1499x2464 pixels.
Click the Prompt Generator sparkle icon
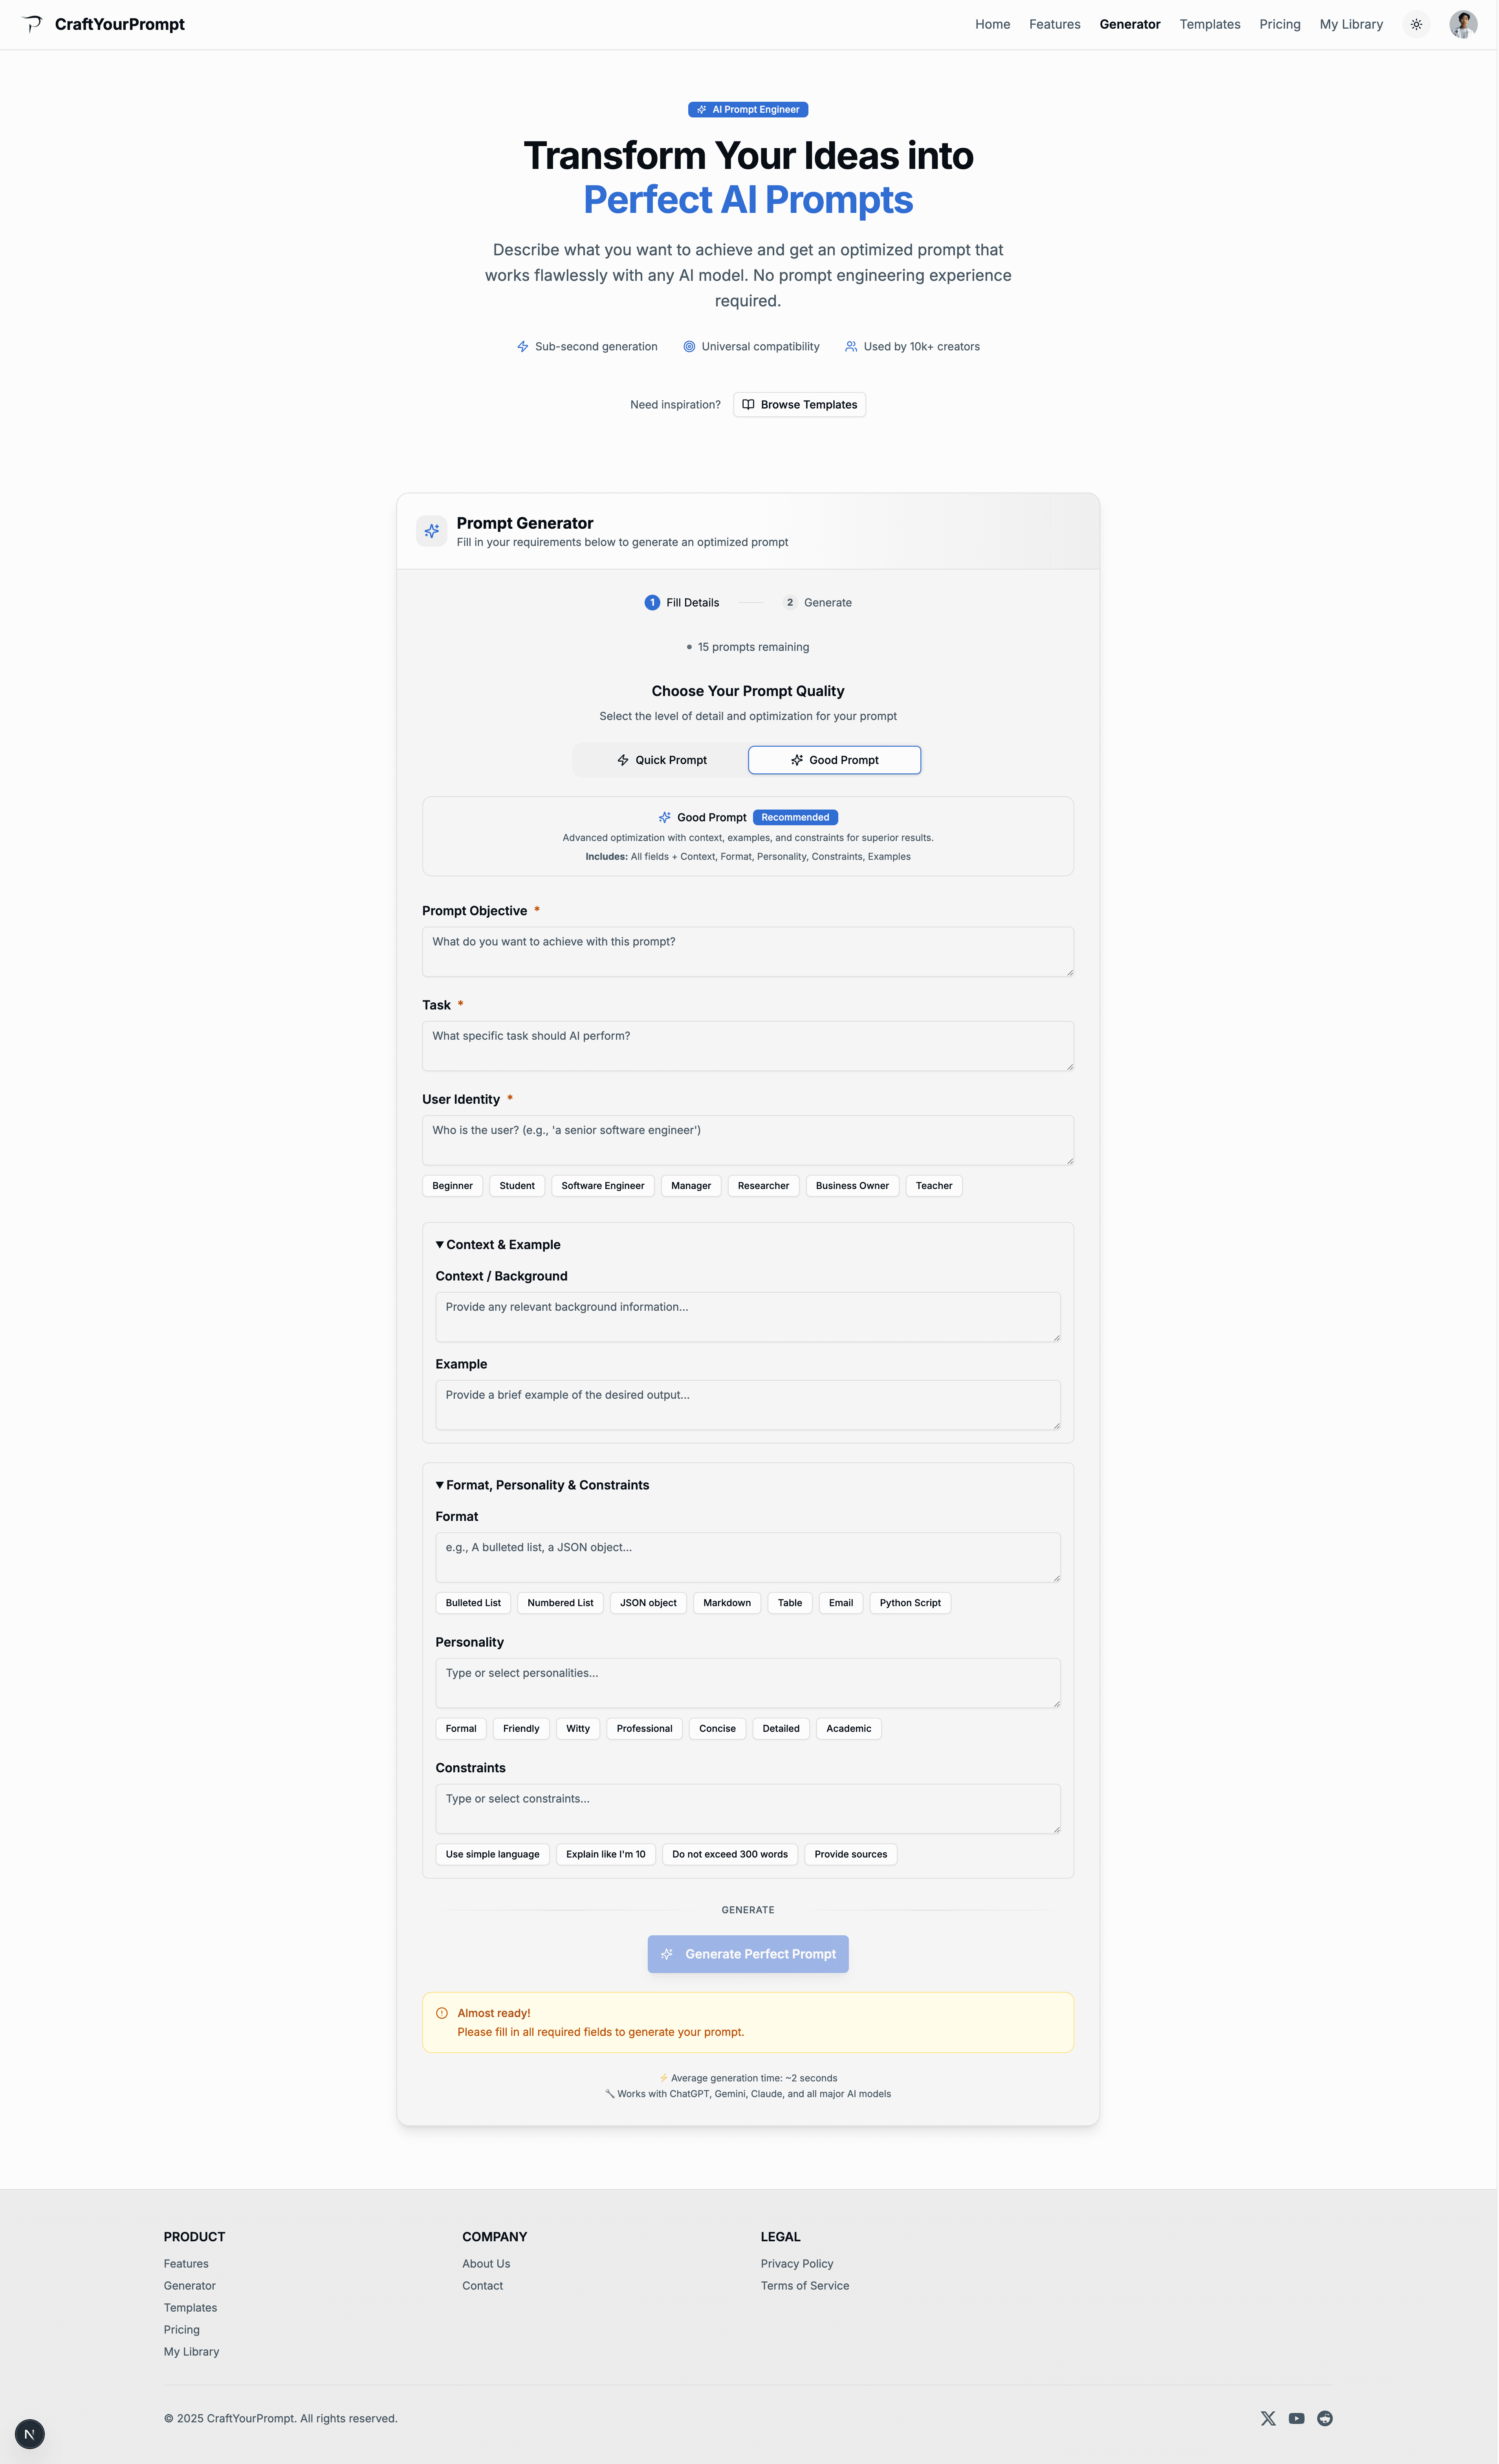(x=431, y=531)
